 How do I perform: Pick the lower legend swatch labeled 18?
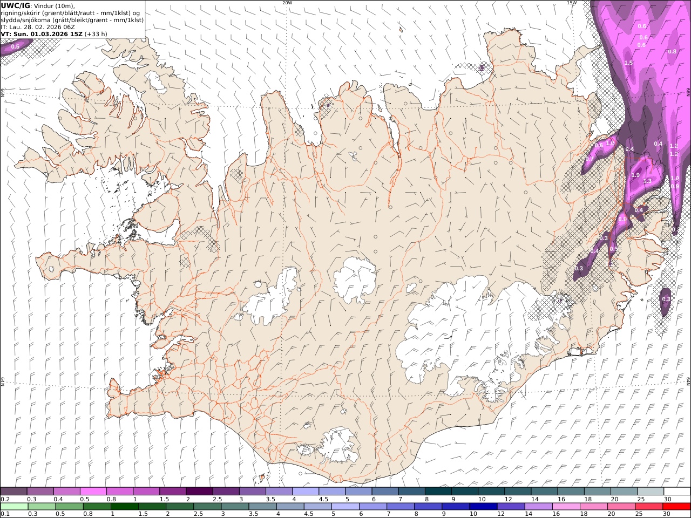tap(593, 507)
